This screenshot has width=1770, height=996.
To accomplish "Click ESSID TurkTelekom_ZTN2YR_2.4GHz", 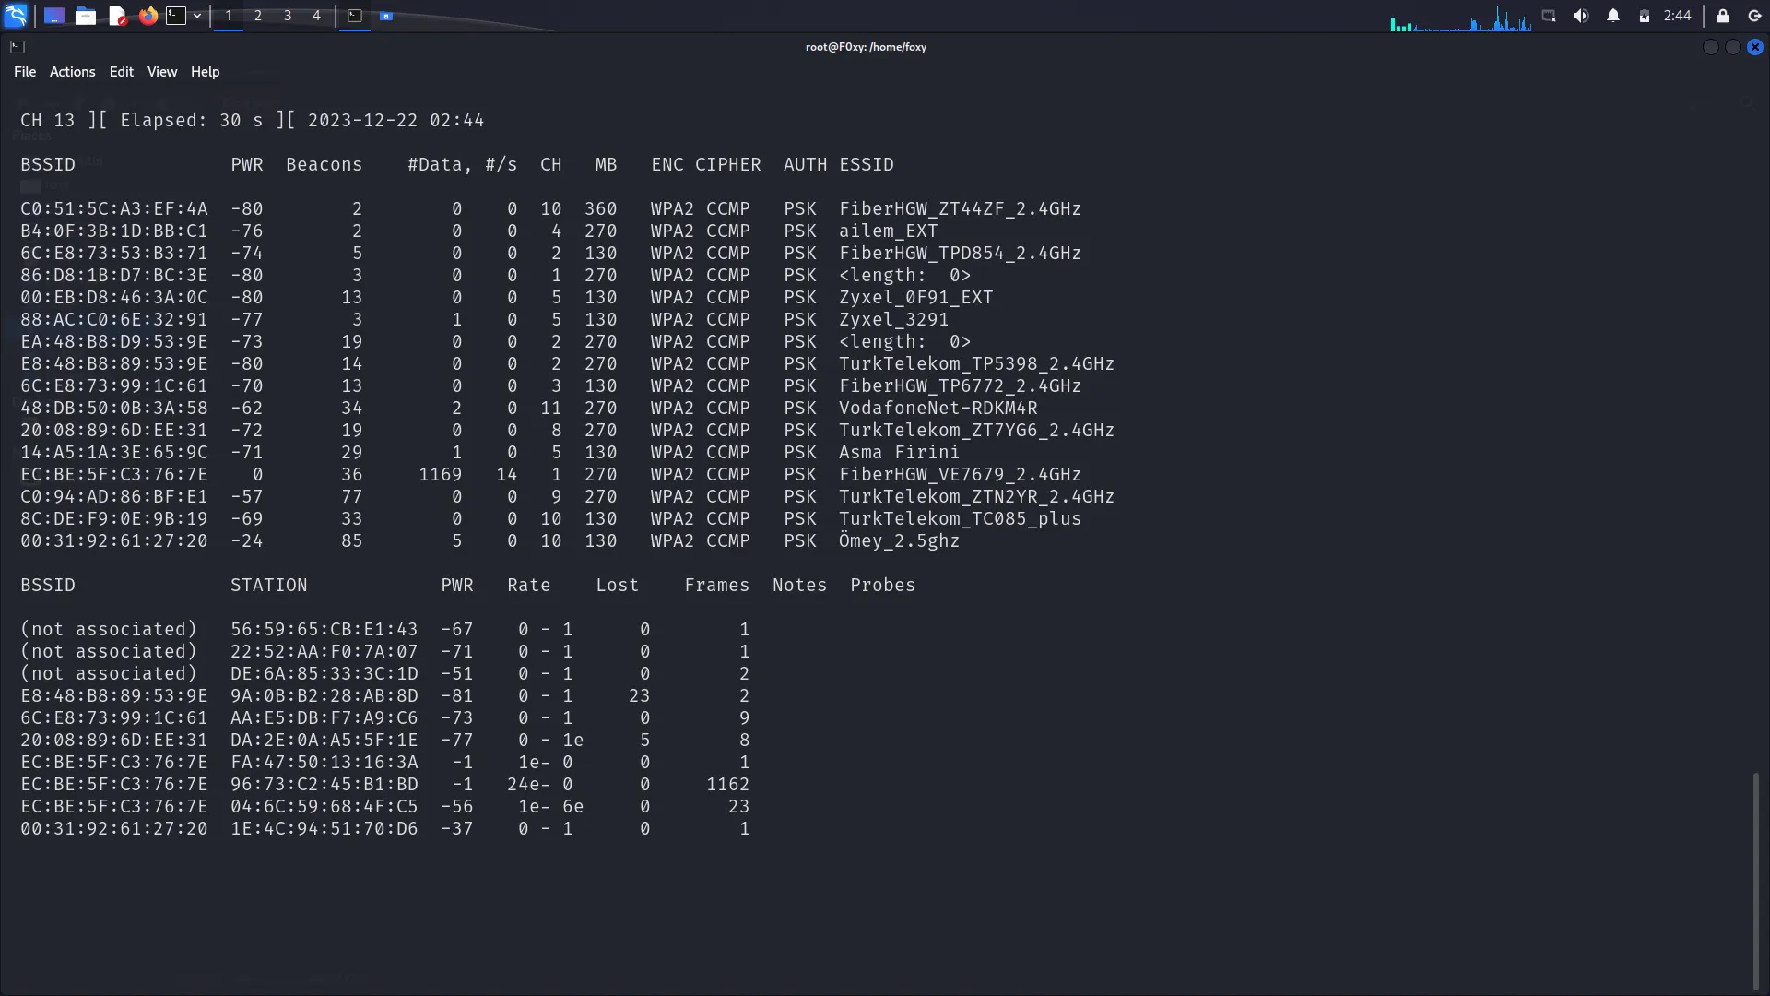I will (976, 497).
